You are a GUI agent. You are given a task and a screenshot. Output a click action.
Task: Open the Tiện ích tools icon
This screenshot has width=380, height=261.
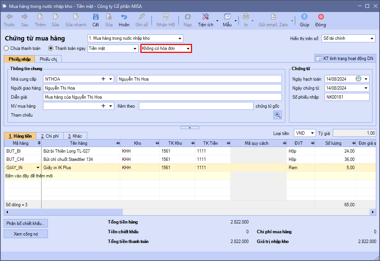point(206,17)
